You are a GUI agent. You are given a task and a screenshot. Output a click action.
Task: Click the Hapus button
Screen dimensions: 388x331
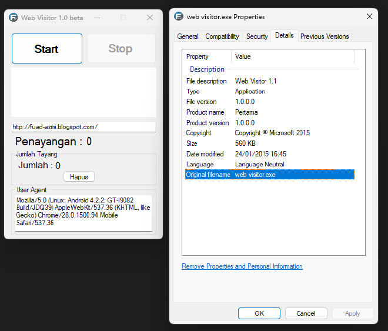coord(79,176)
